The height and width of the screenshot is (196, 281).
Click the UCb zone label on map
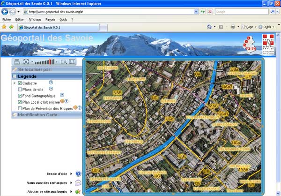click(x=169, y=119)
